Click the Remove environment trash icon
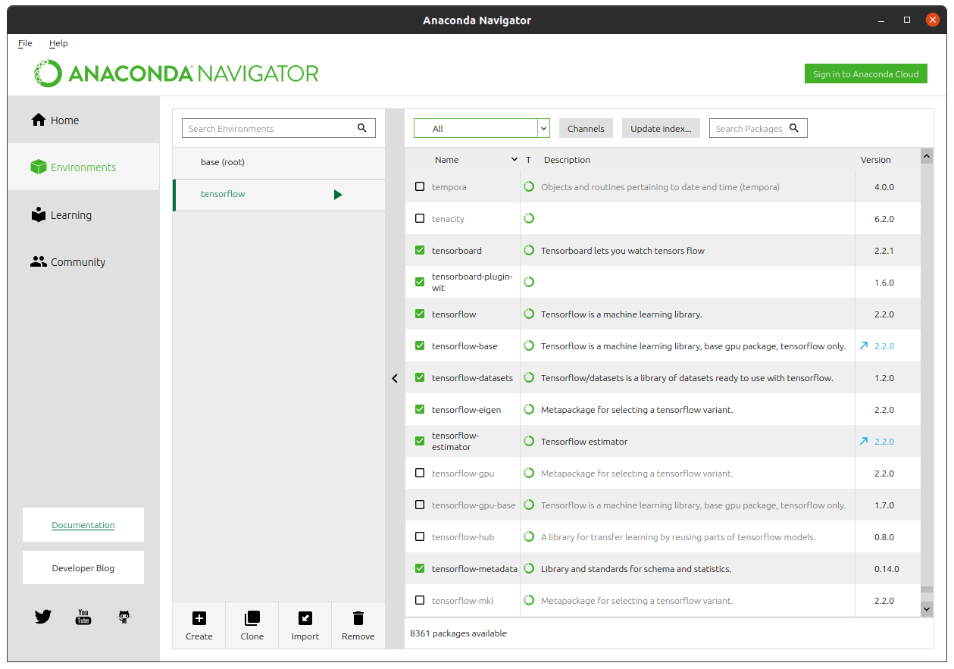Viewport: 954px width, 669px height. pos(358,618)
